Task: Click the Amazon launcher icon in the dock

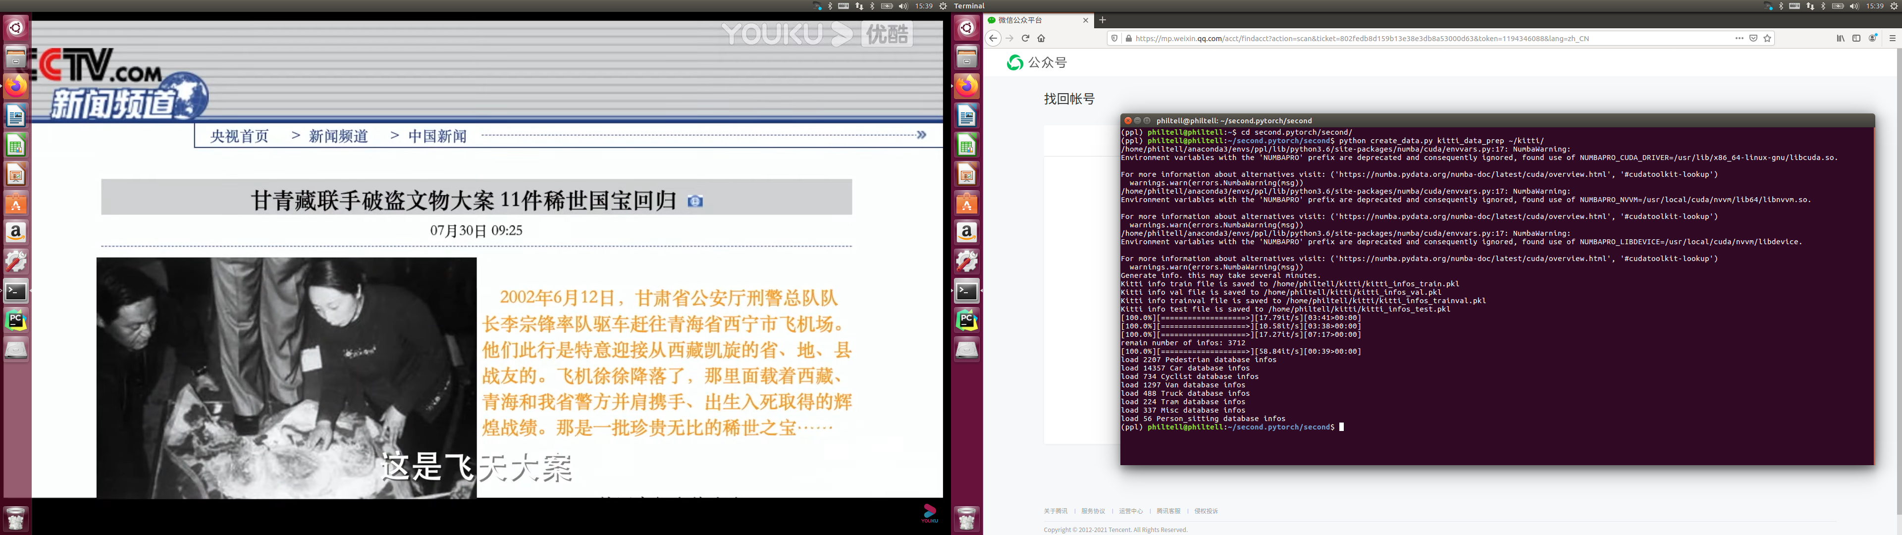Action: pos(15,232)
